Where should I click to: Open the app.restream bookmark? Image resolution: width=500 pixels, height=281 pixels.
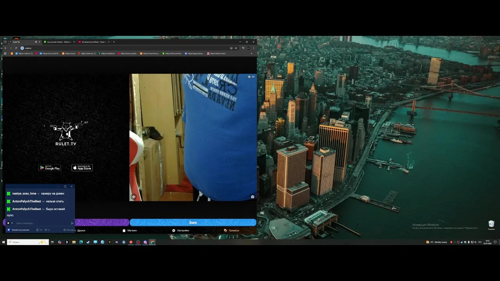coord(194,53)
